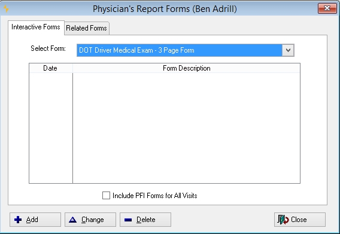Click the lightning bolt icon in title bar
Screen dimensions: 340x234
pyautogui.click(x=6, y=8)
